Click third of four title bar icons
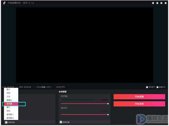This screenshot has height=126, width=169. 161,3
